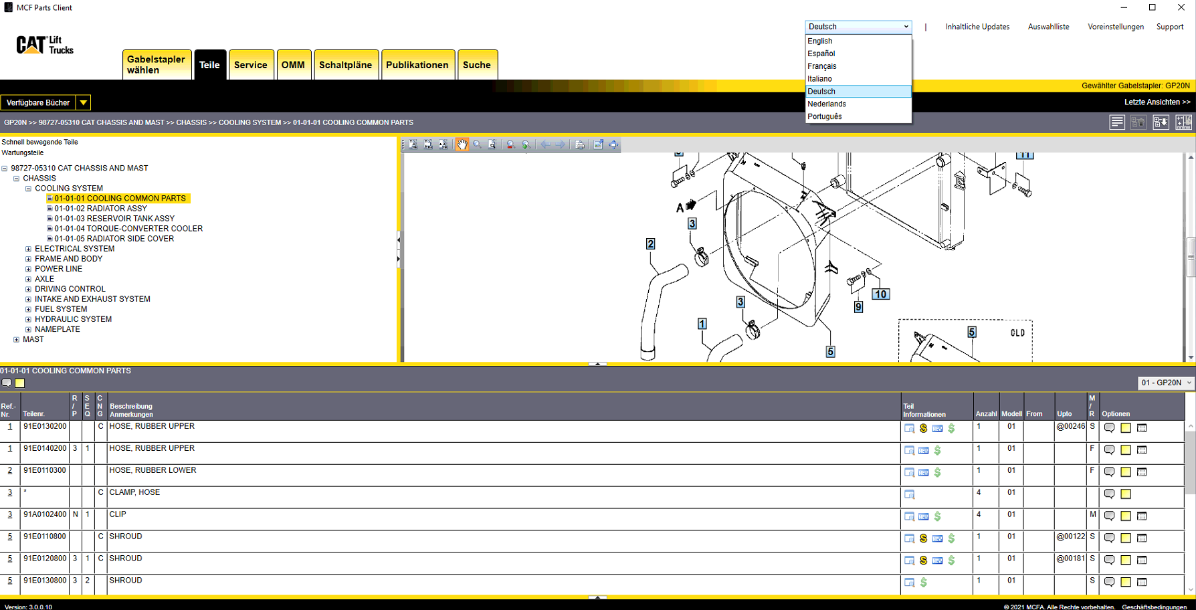
Task: Expand the MAST tree node
Action: pyautogui.click(x=17, y=340)
